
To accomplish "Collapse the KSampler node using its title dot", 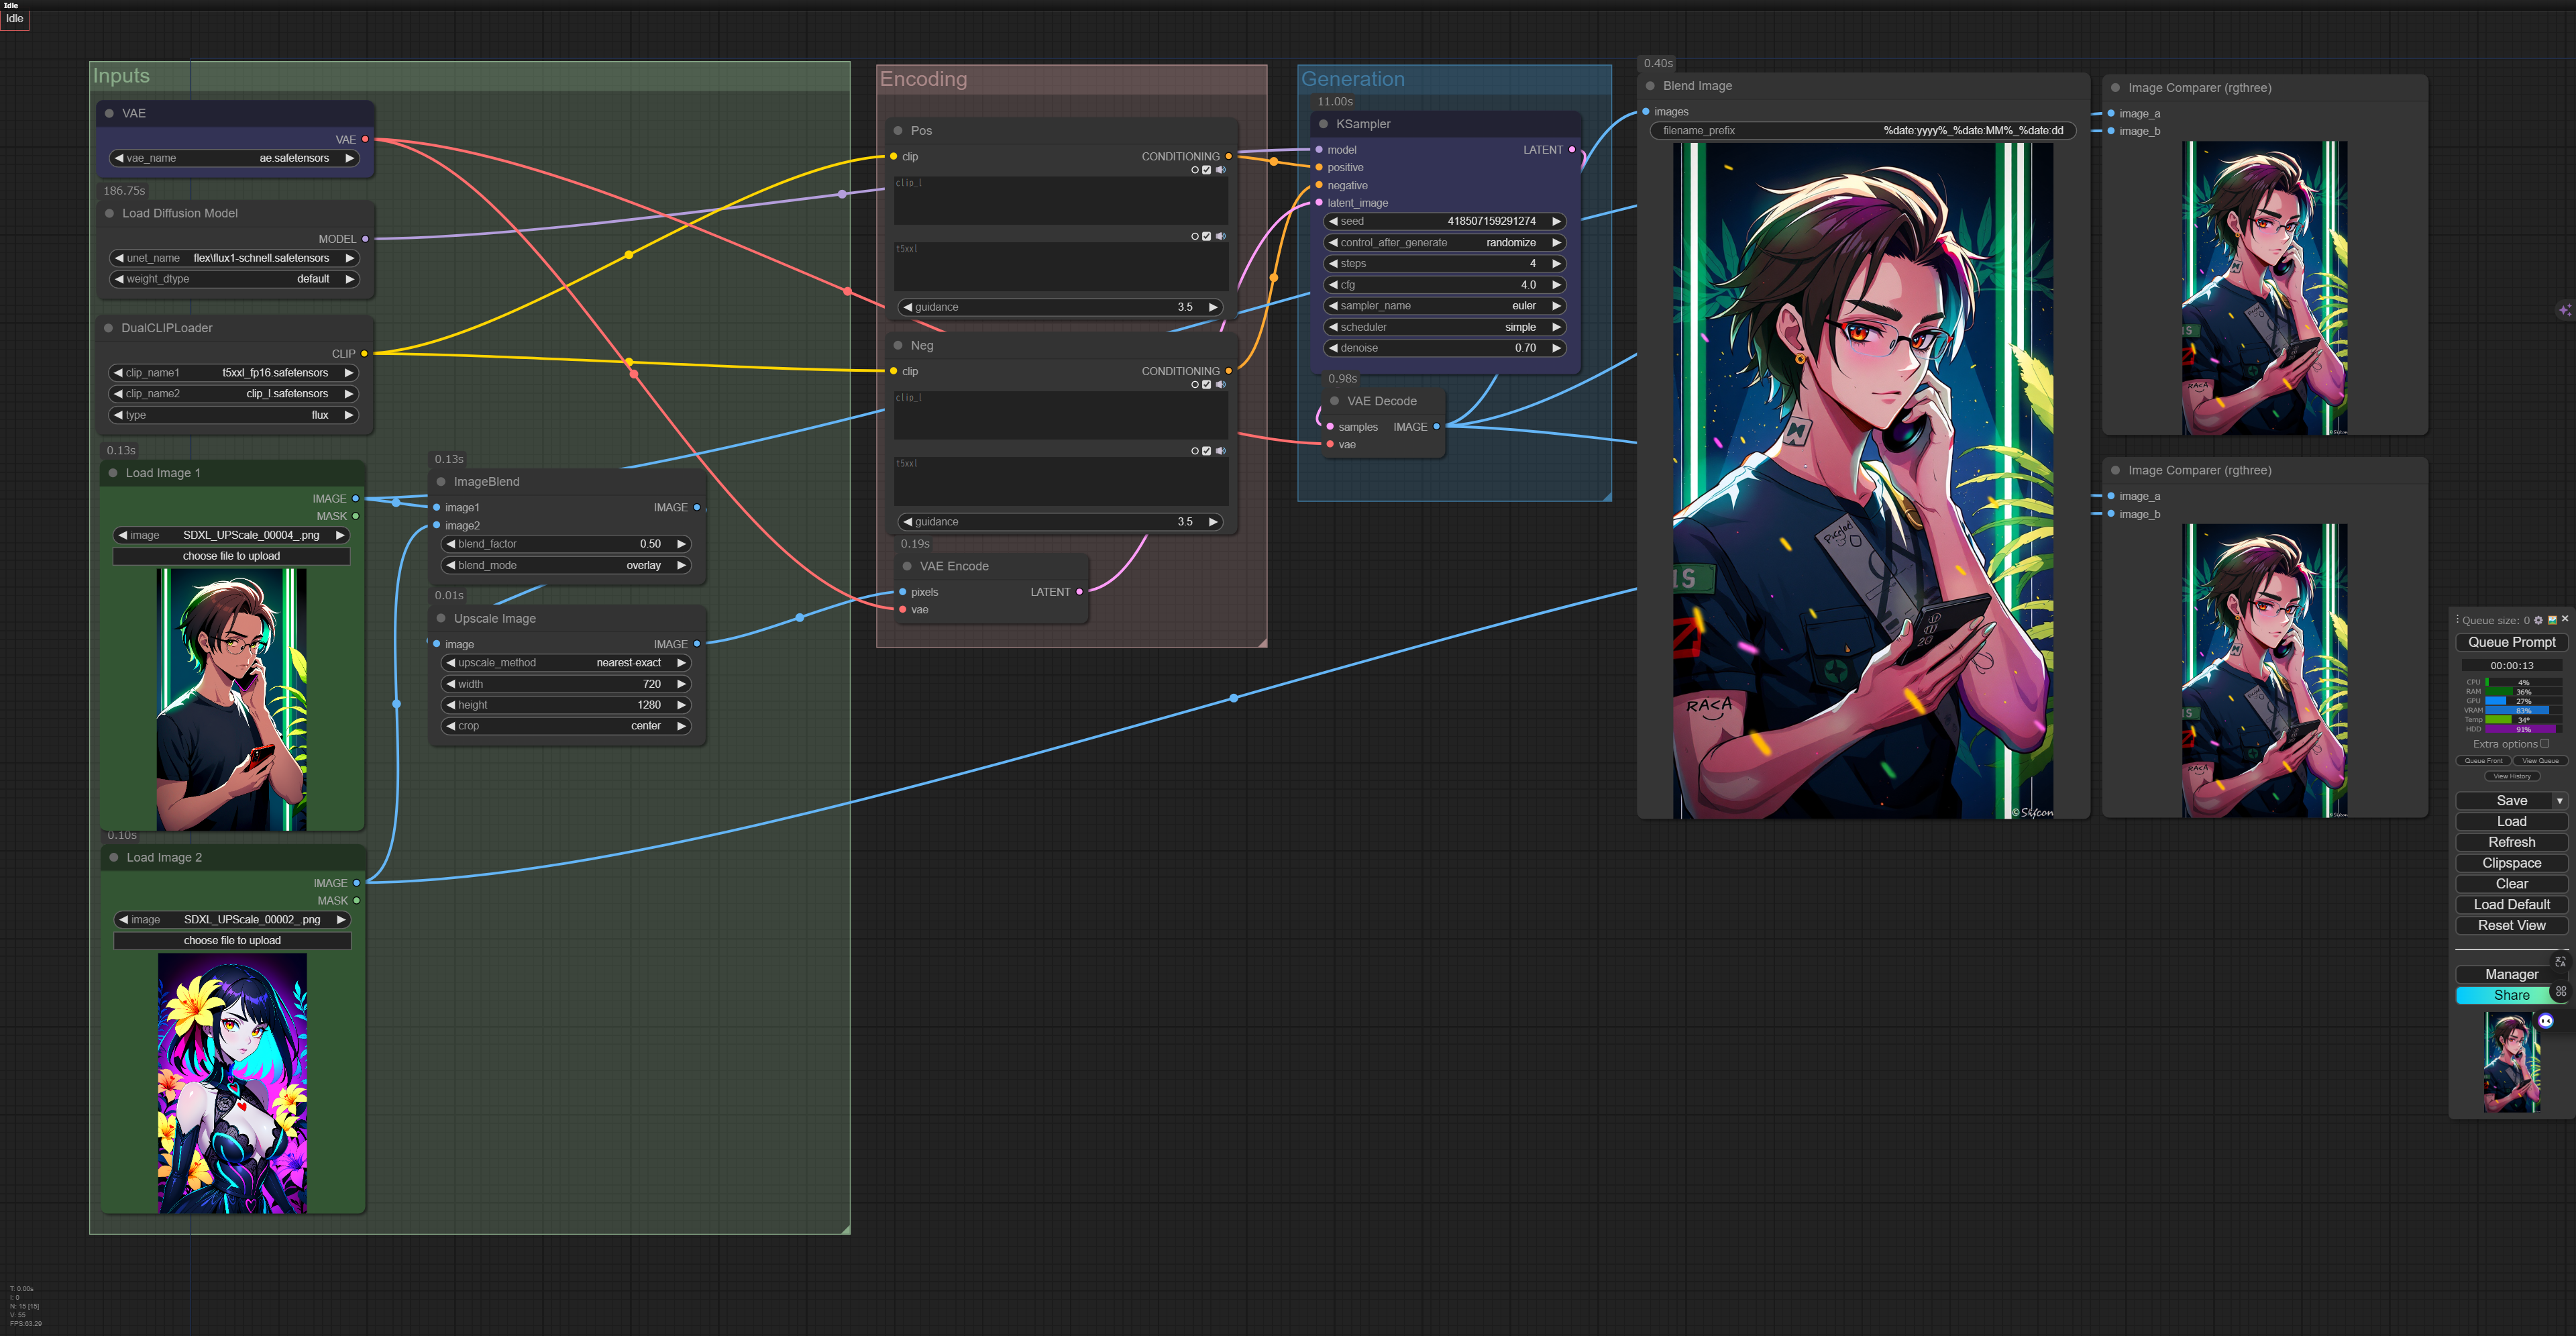I will (1324, 124).
